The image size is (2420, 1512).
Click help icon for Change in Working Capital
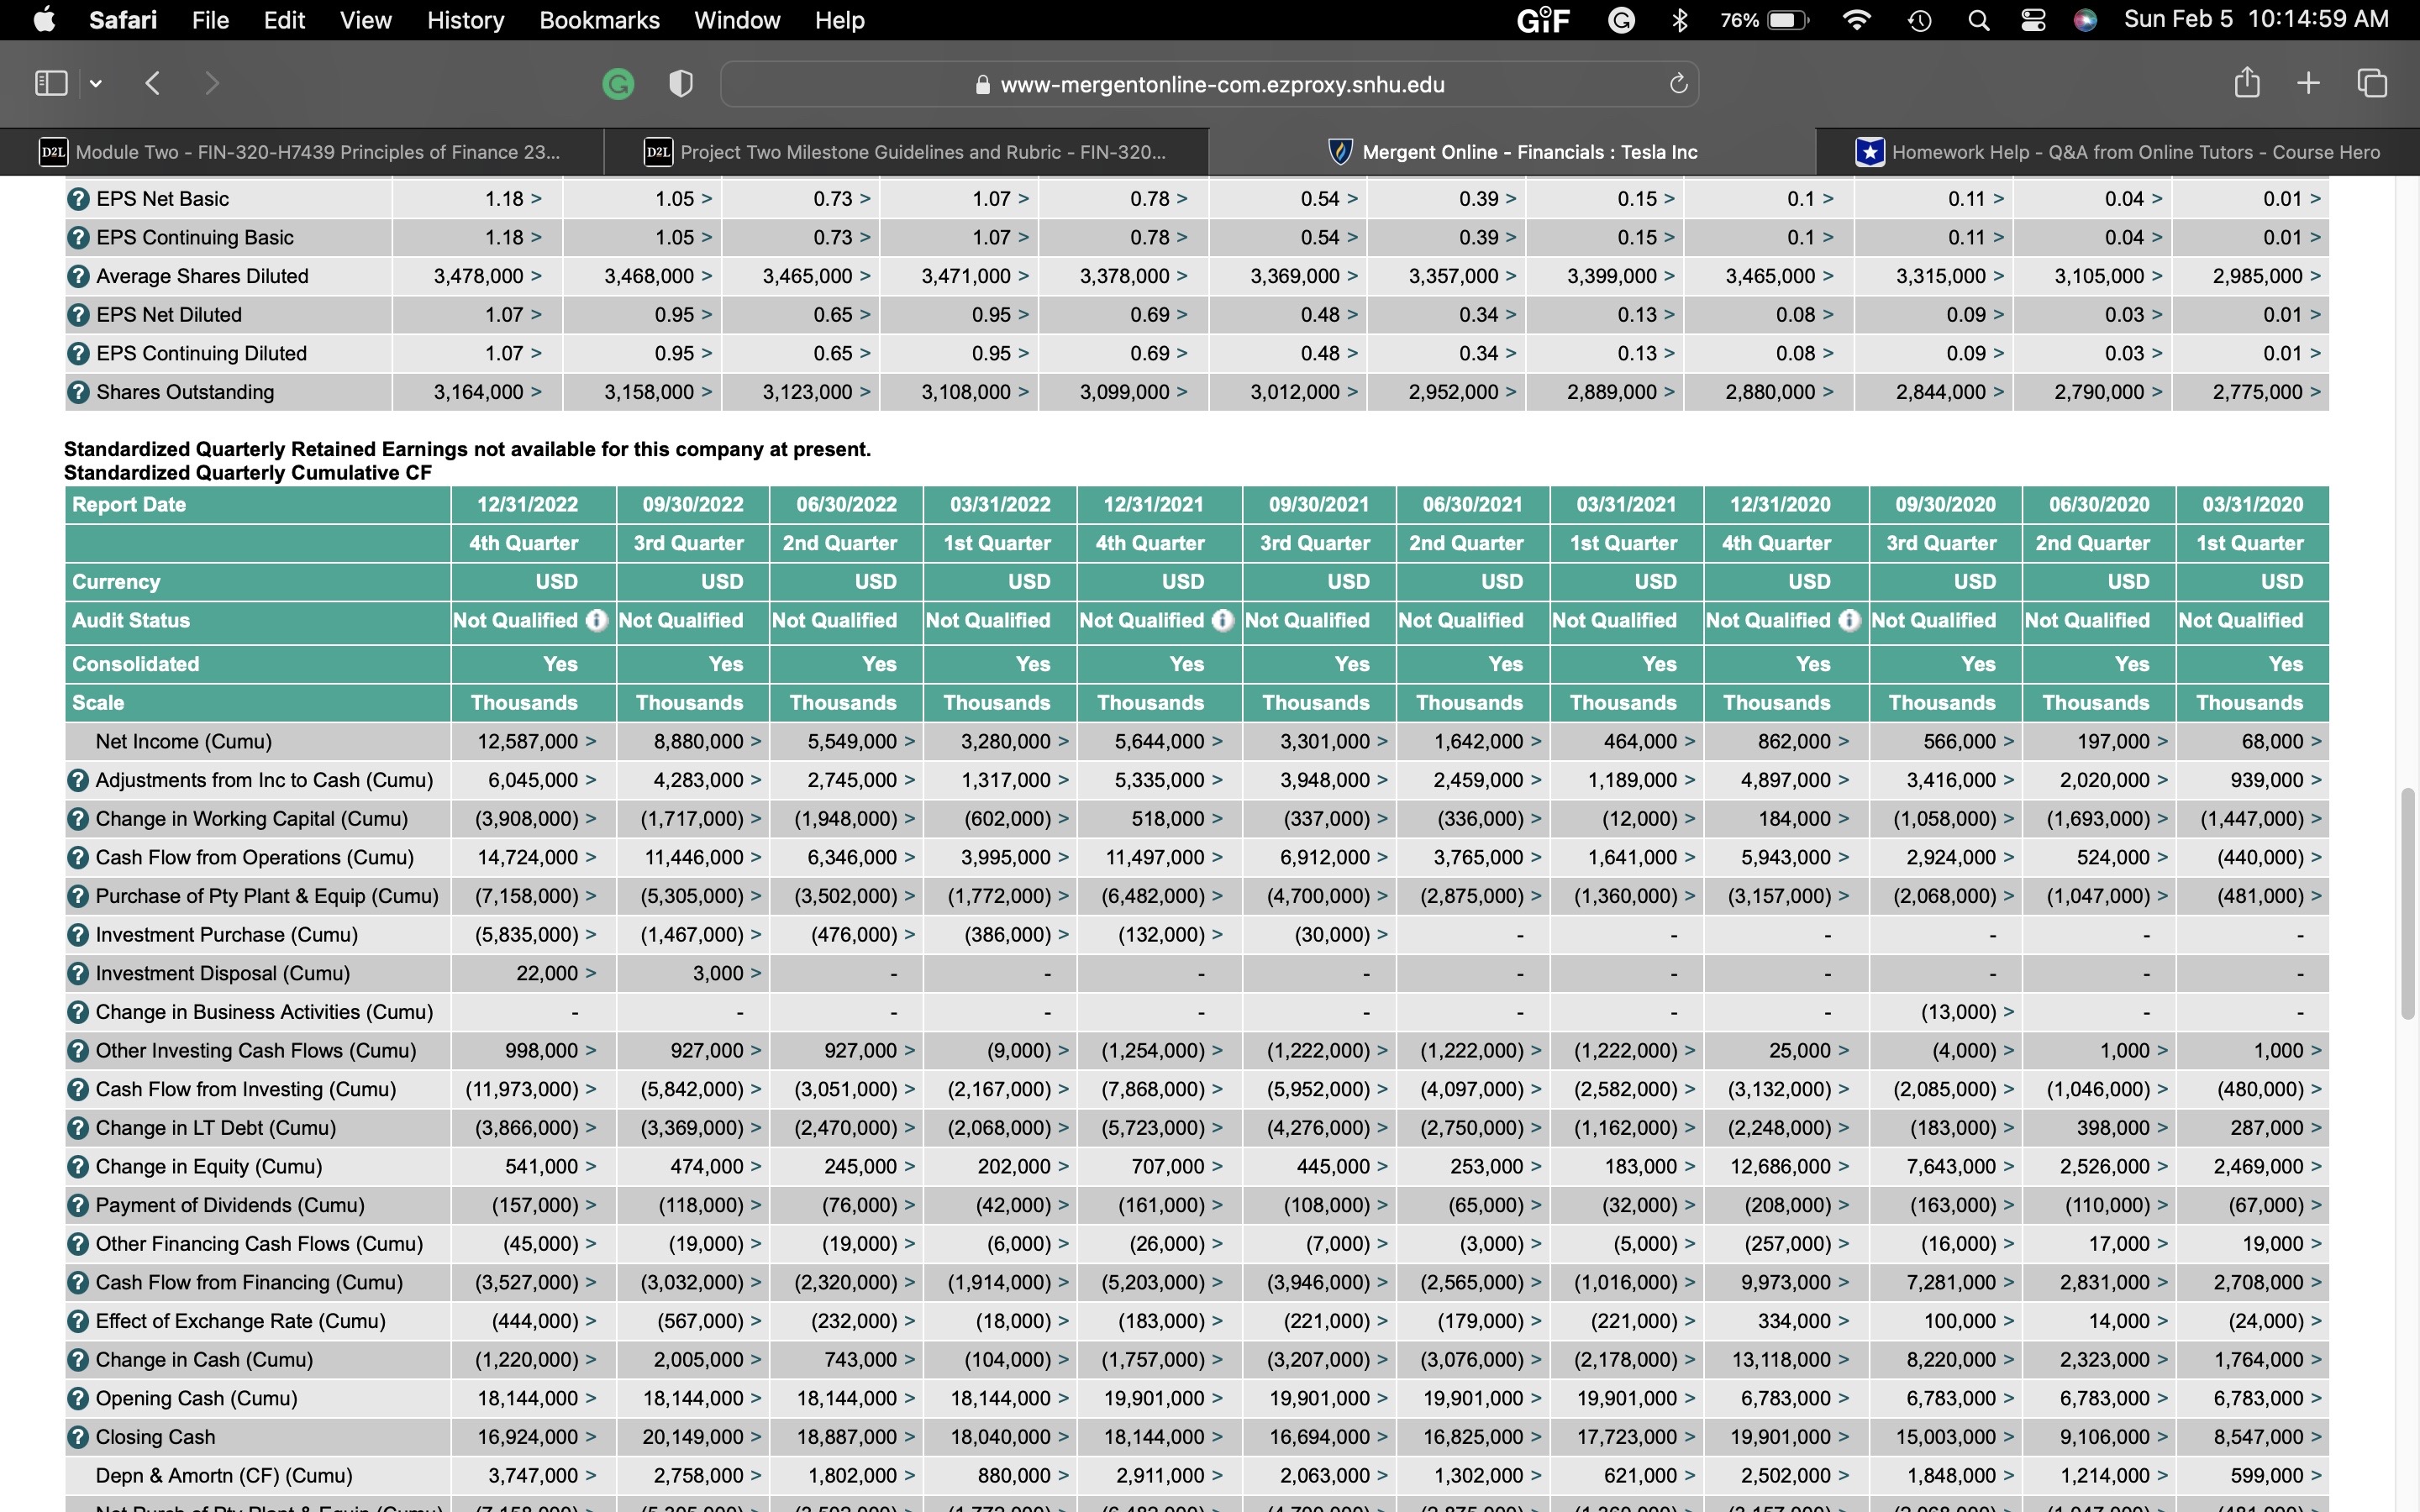78,819
